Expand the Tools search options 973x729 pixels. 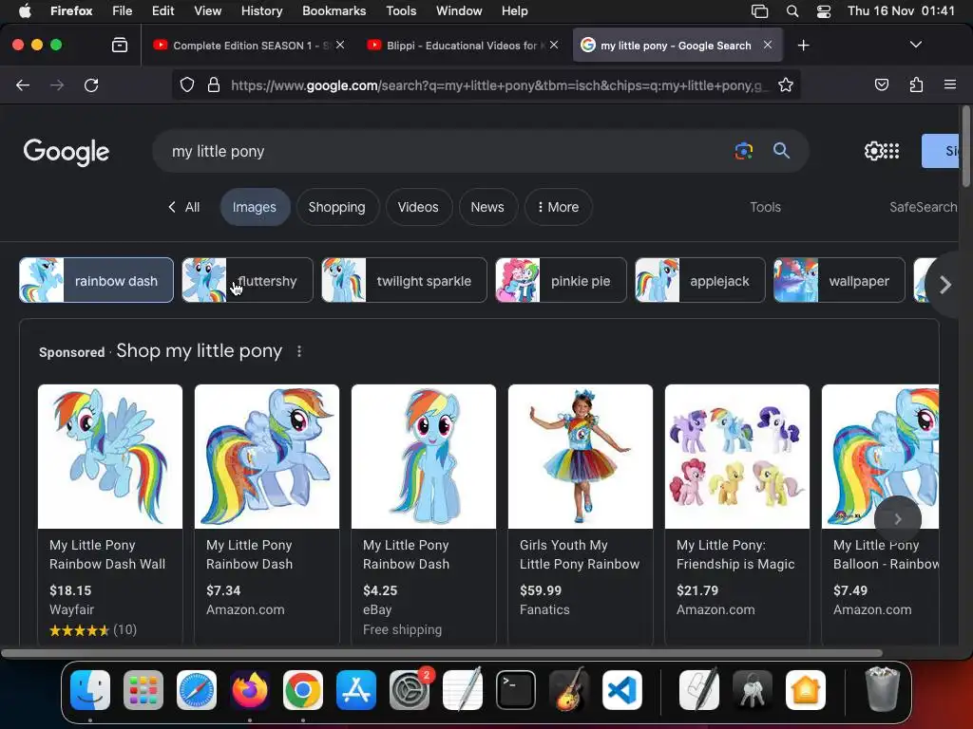pyautogui.click(x=765, y=207)
